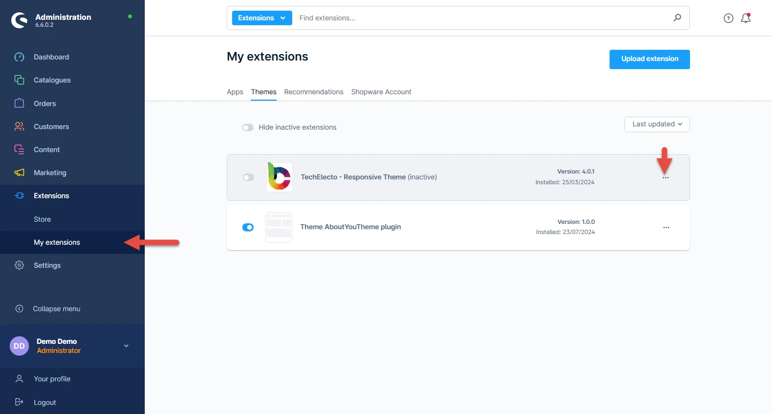772x414 pixels.
Task: Click the Customers people icon
Action: point(19,127)
